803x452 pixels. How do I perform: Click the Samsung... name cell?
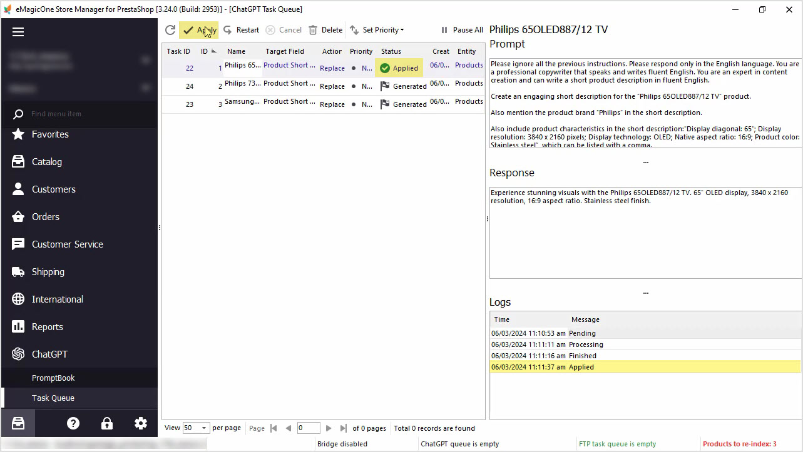(242, 101)
